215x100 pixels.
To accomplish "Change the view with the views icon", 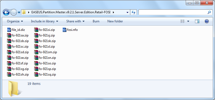I will (182, 21).
